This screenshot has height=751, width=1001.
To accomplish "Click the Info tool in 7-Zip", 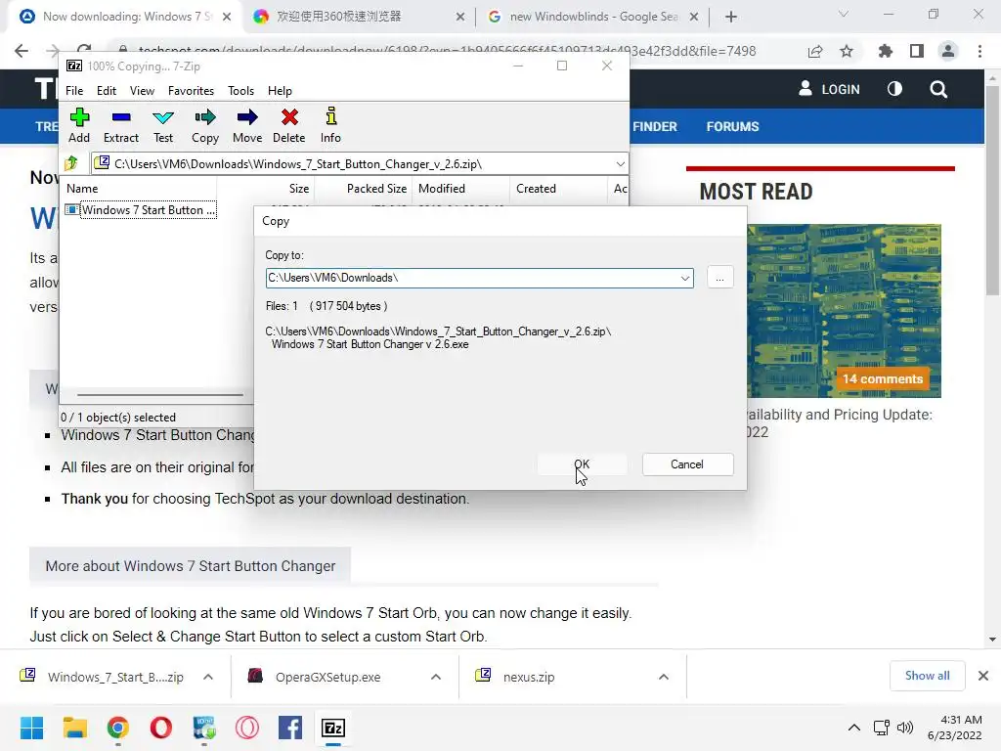I will pyautogui.click(x=330, y=126).
